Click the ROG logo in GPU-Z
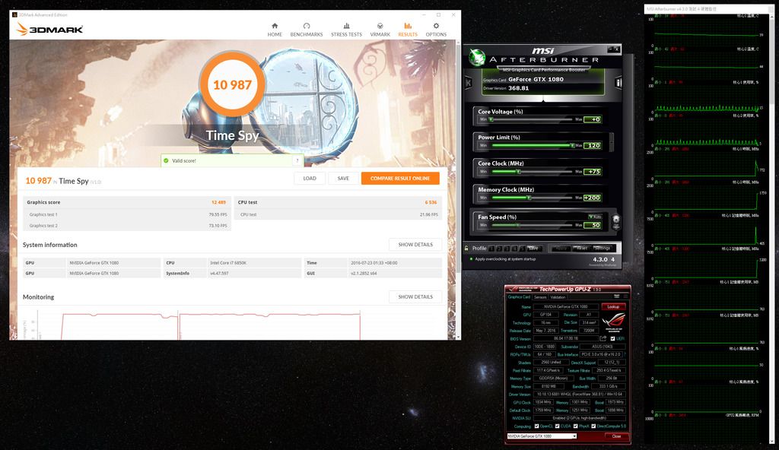The image size is (779, 450). click(x=614, y=323)
